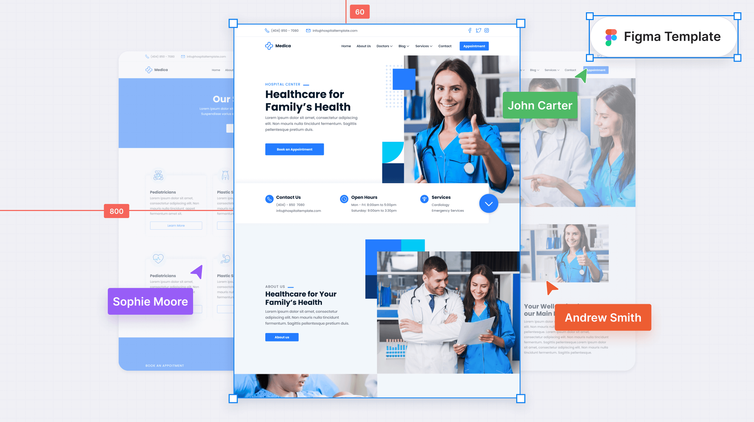Viewport: 754px width, 422px height.
Task: Click the Instagram icon in social media bar
Action: click(x=487, y=30)
